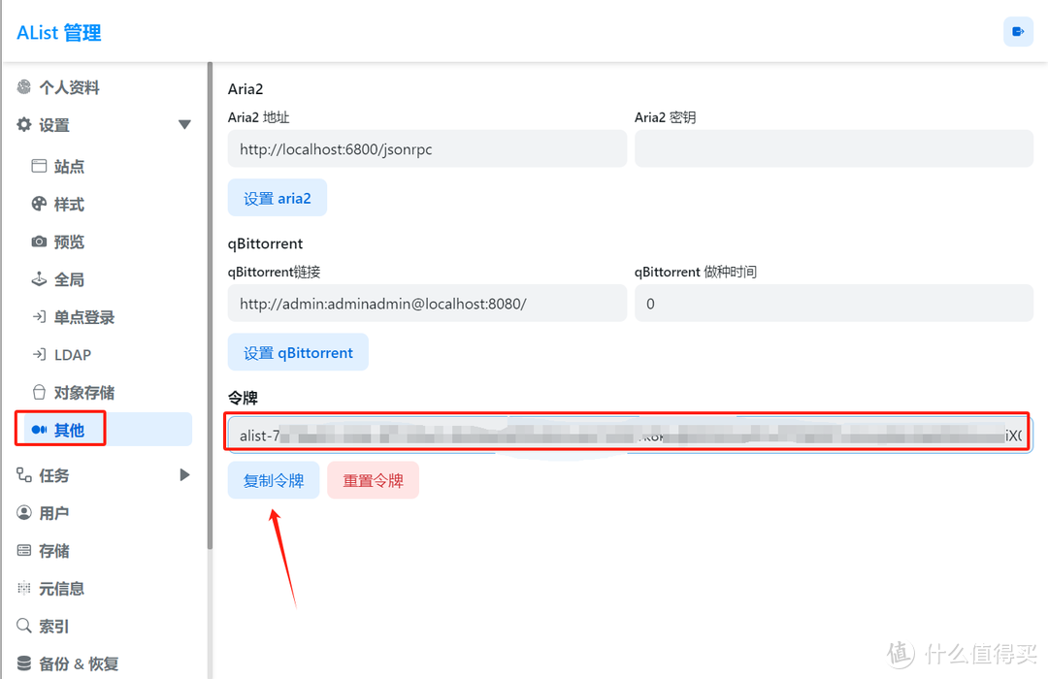Click the 设置 aria2 button
The width and height of the screenshot is (1048, 679).
point(277,198)
